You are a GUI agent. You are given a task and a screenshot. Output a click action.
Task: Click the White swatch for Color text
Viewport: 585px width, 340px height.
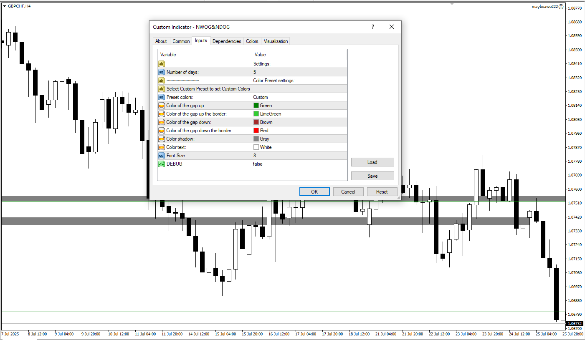coord(256,147)
